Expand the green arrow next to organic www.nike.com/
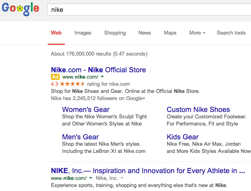 pos(91,178)
